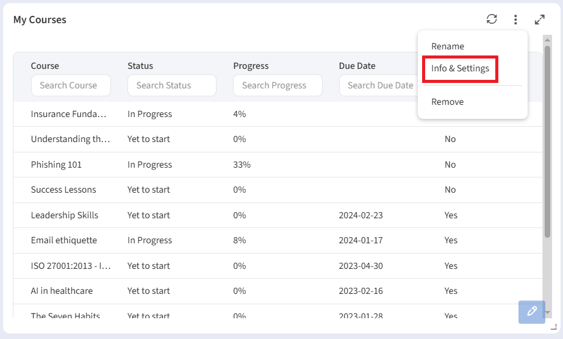Click the Status column header

pyautogui.click(x=140, y=66)
